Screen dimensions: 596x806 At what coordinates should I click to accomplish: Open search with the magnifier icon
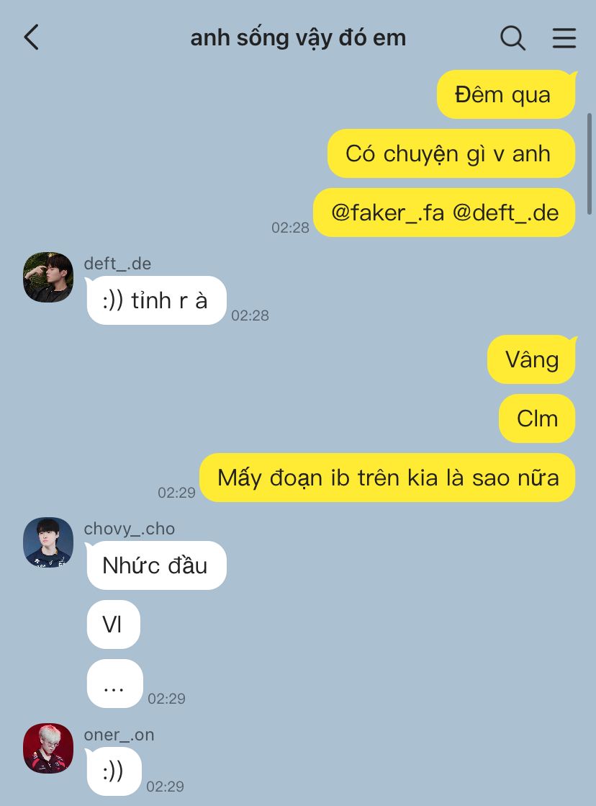tap(513, 38)
